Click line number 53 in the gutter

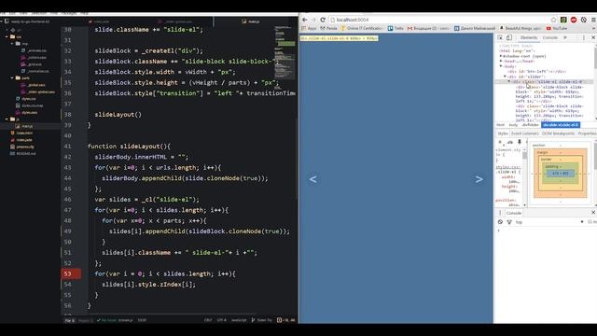[68, 273]
